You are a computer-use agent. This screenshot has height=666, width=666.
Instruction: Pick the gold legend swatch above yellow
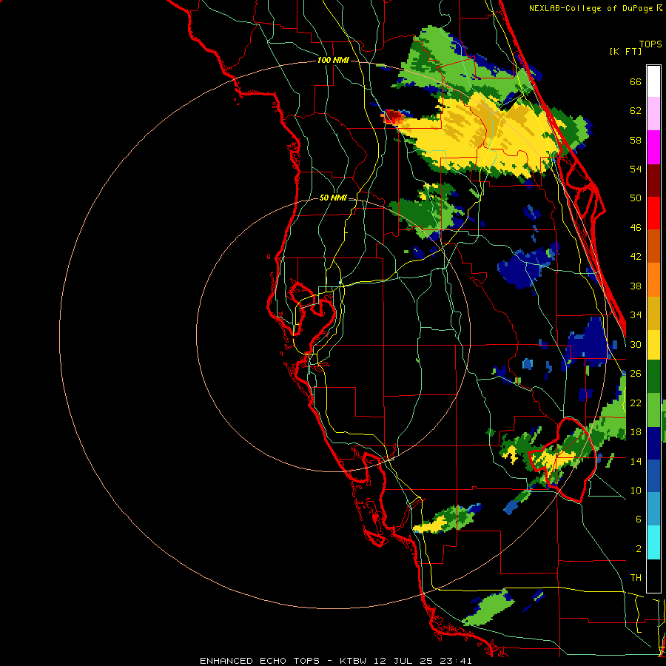pyautogui.click(x=653, y=314)
